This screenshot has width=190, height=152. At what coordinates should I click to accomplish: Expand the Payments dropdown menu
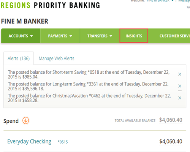tap(60, 36)
